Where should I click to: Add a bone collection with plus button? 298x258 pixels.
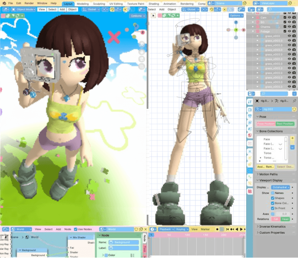[292, 138]
